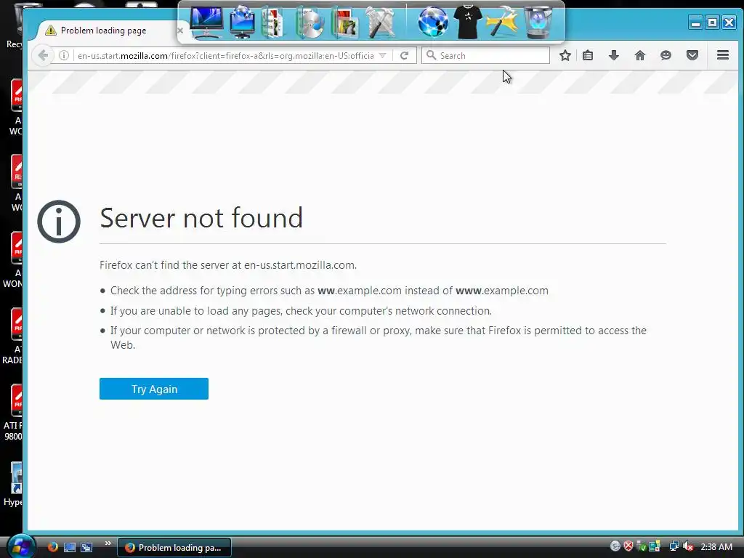The image size is (744, 558).
Task: Bookmark this page with the star icon
Action: click(565, 55)
